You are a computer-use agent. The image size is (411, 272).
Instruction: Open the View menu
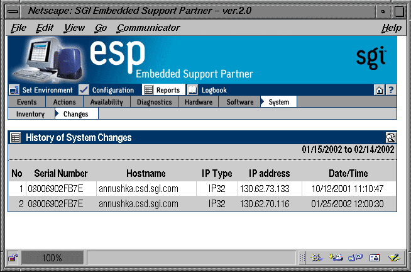tap(74, 28)
